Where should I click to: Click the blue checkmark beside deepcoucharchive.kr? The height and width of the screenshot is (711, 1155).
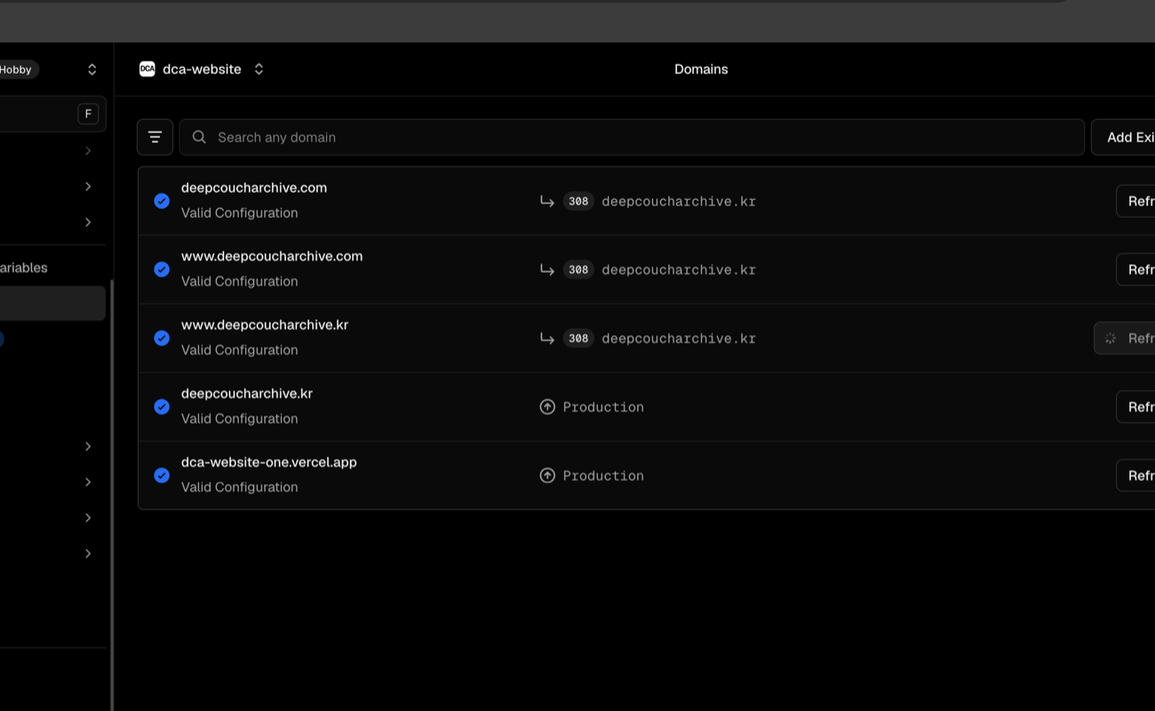click(x=162, y=406)
